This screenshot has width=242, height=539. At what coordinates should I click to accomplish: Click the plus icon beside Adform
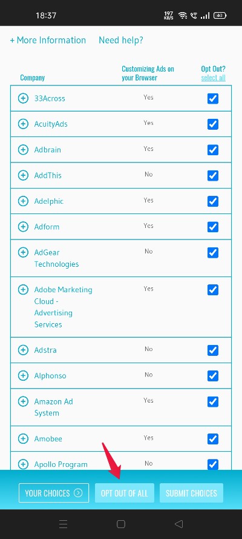coord(23,227)
